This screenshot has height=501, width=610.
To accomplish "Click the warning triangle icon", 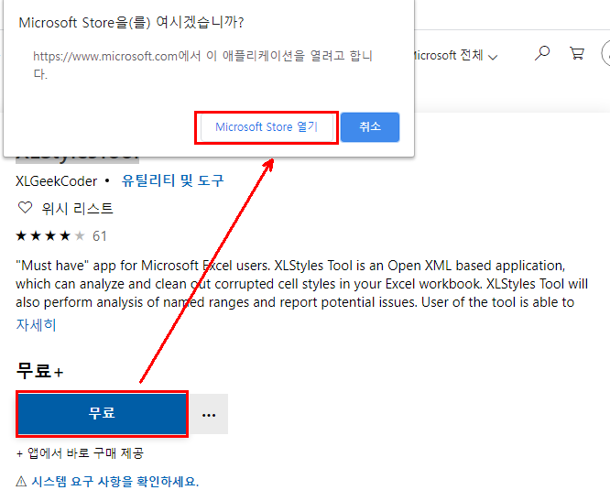I will 21,482.
